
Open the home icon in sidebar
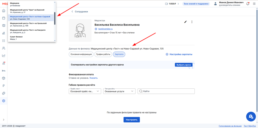click(x=4, y=11)
